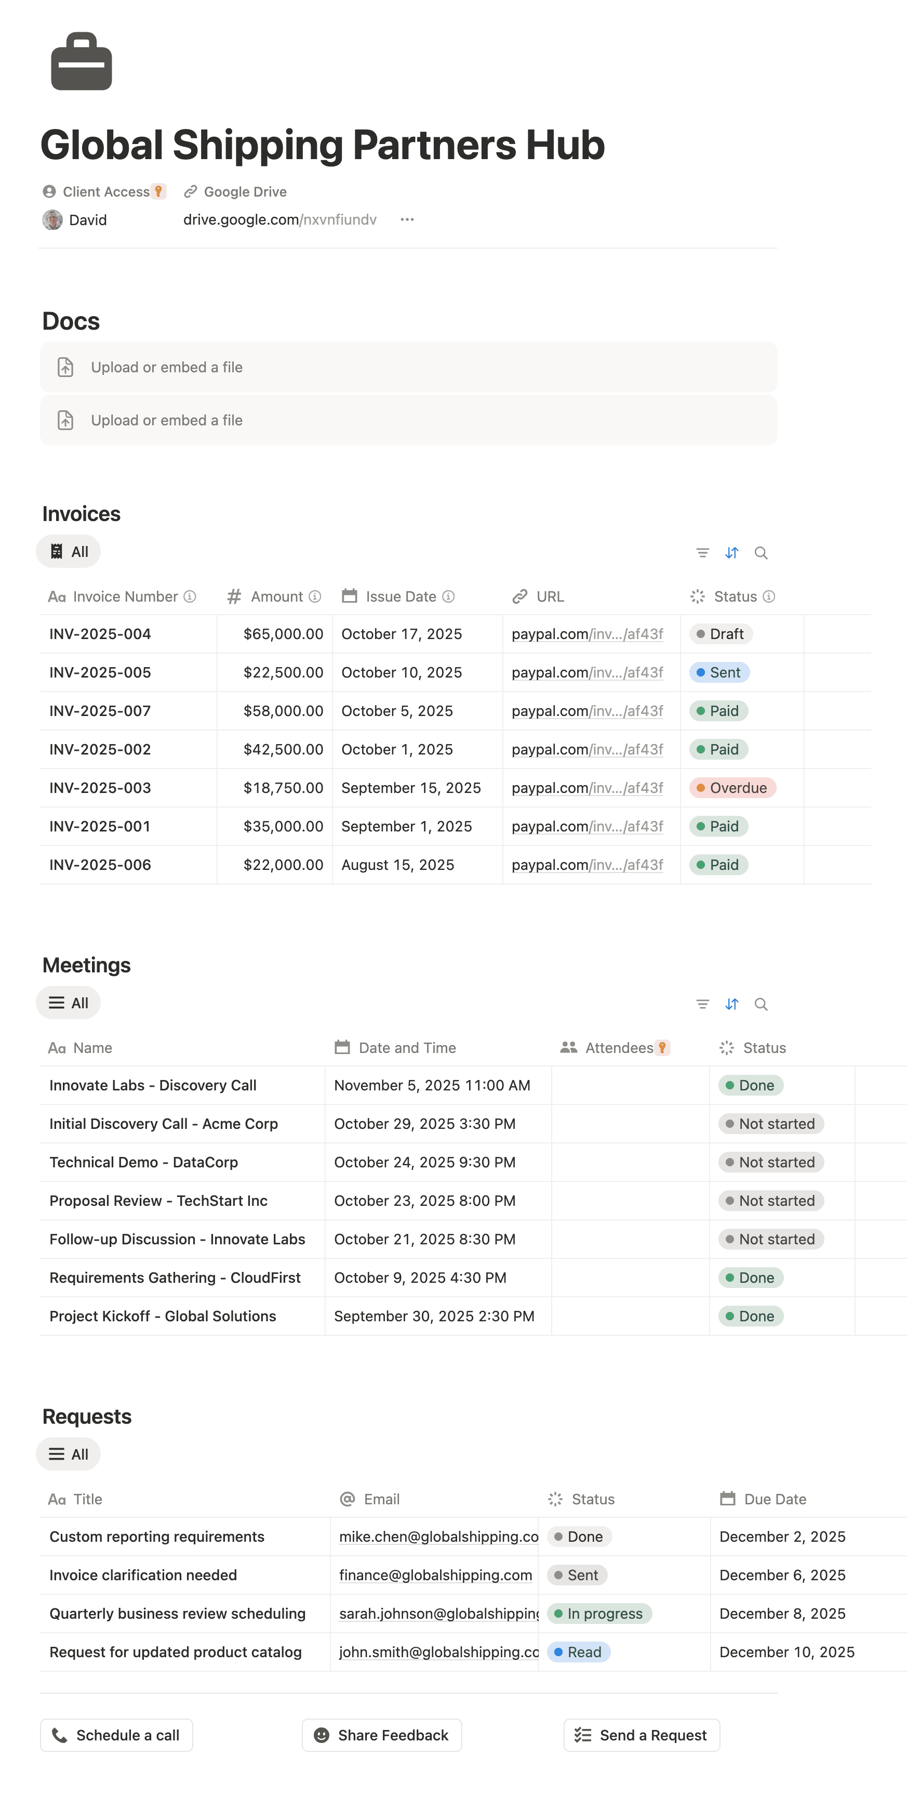Click the Send a Request button
Image resolution: width=907 pixels, height=1808 pixels.
[x=642, y=1735]
